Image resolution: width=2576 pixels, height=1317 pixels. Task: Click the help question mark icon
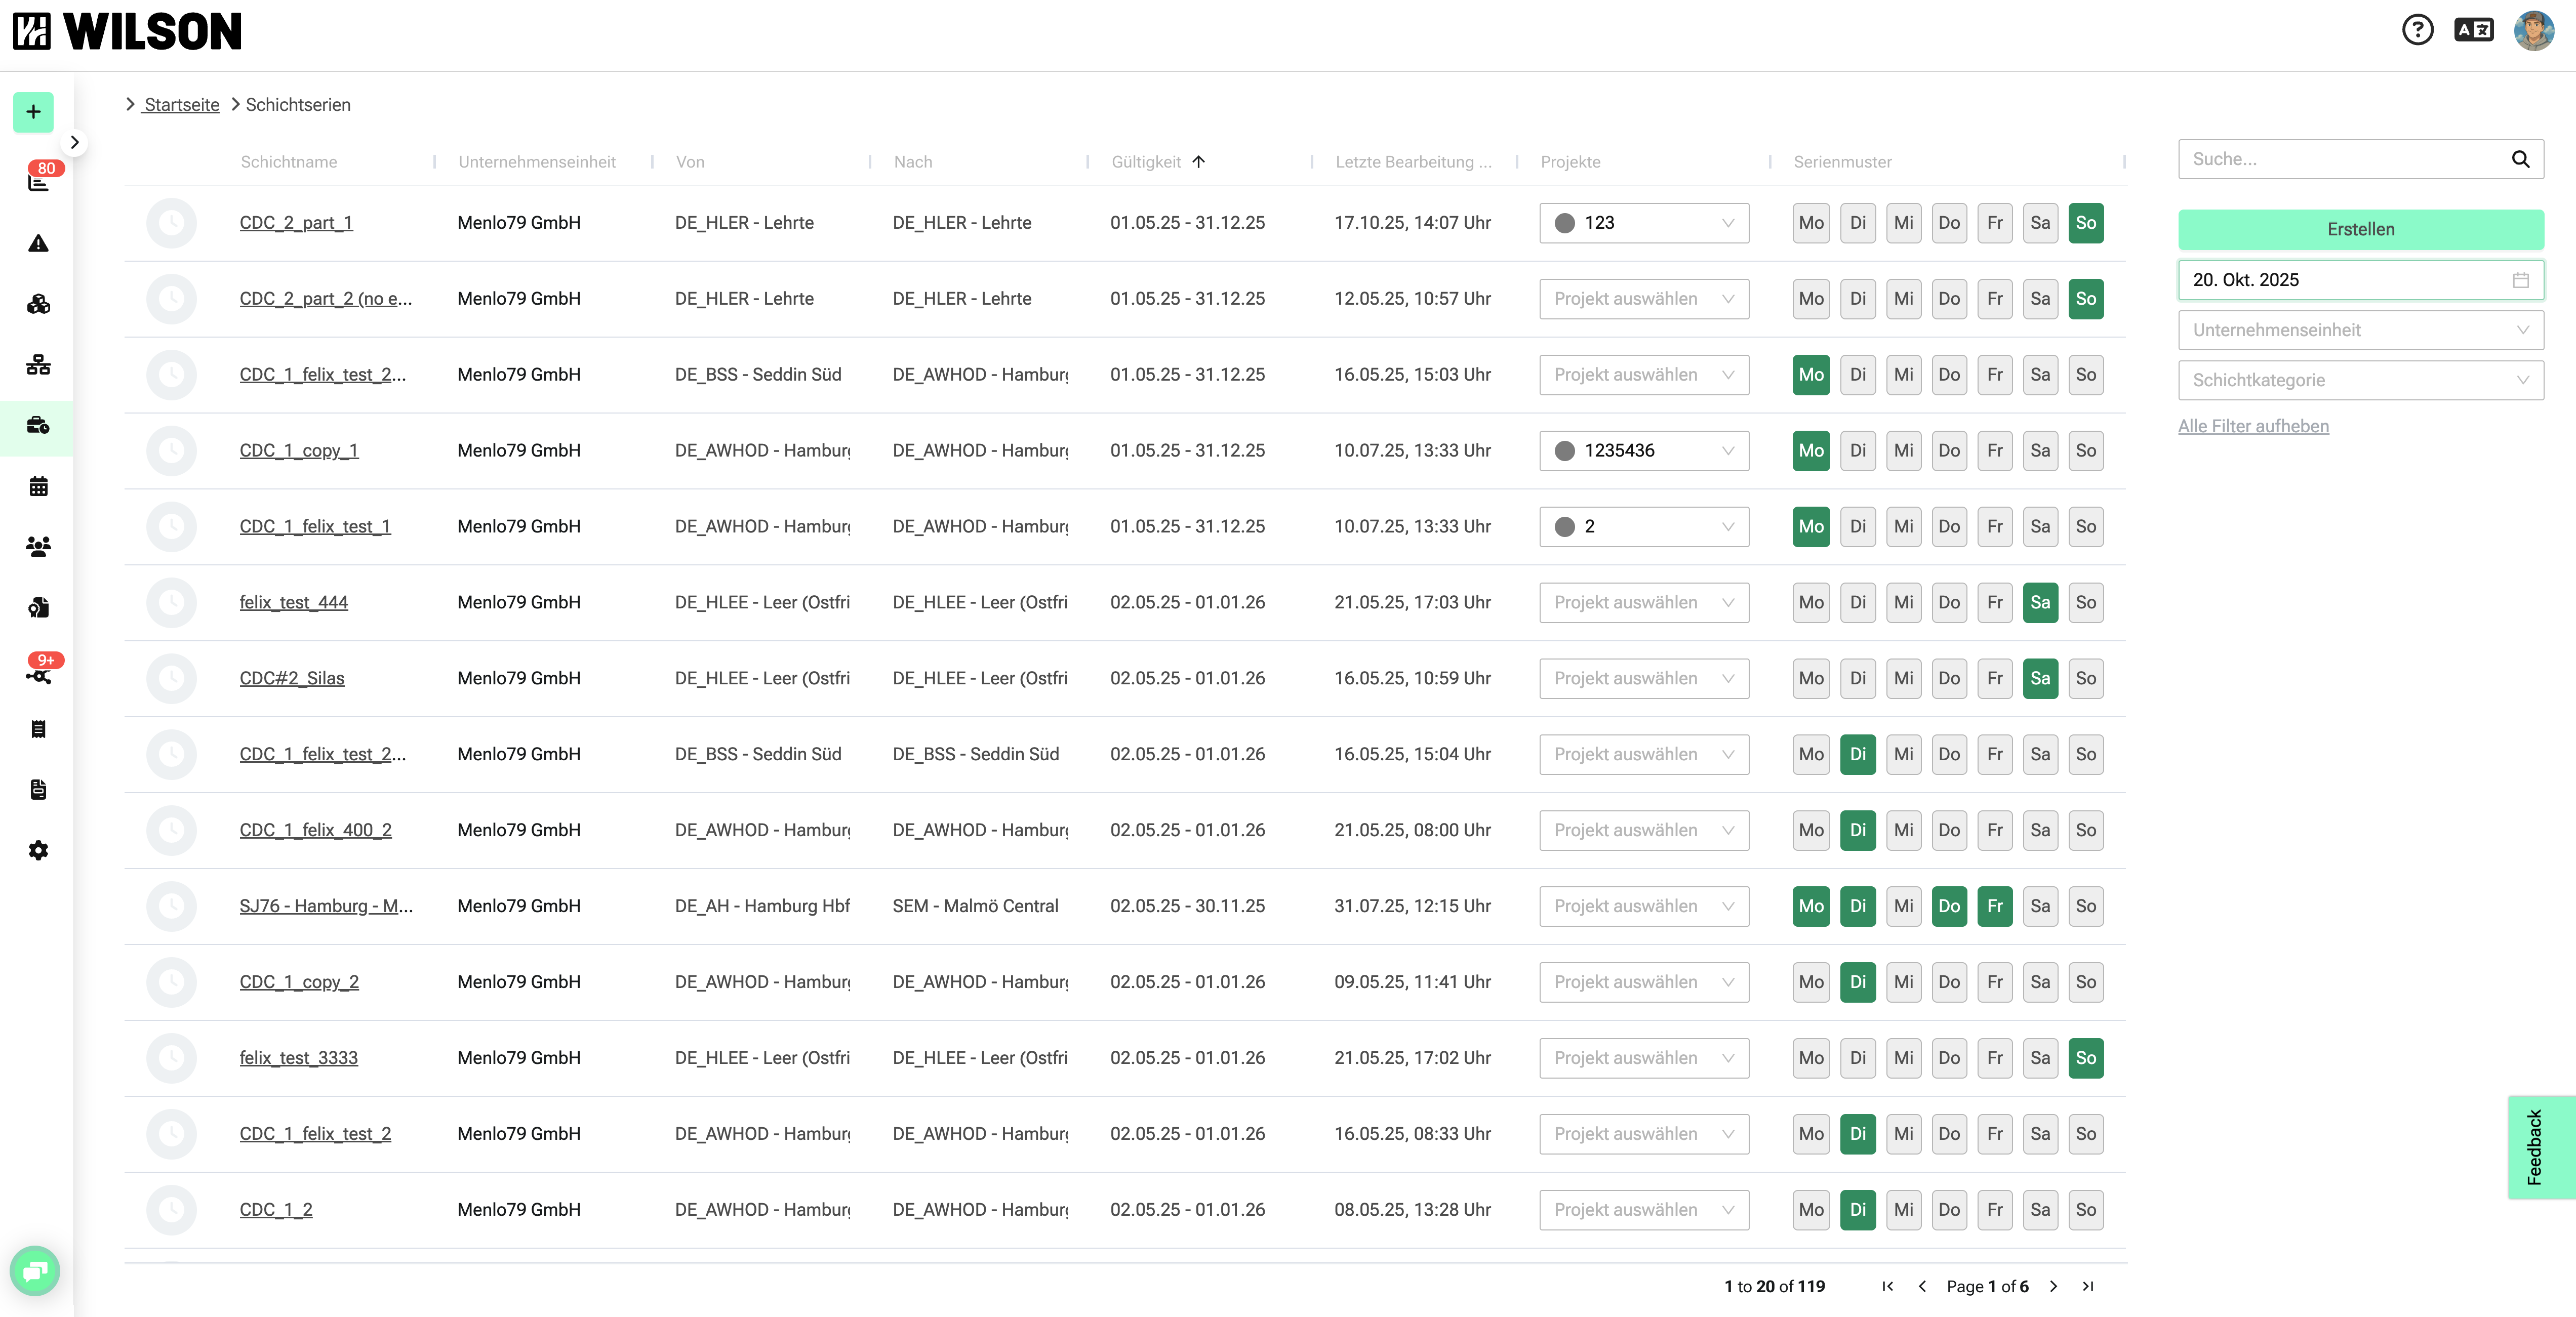point(2417,30)
